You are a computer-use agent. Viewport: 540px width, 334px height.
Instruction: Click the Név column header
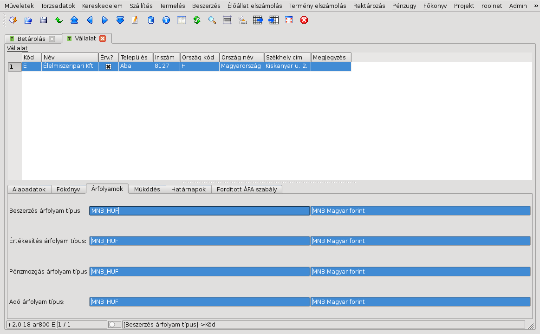[70, 57]
